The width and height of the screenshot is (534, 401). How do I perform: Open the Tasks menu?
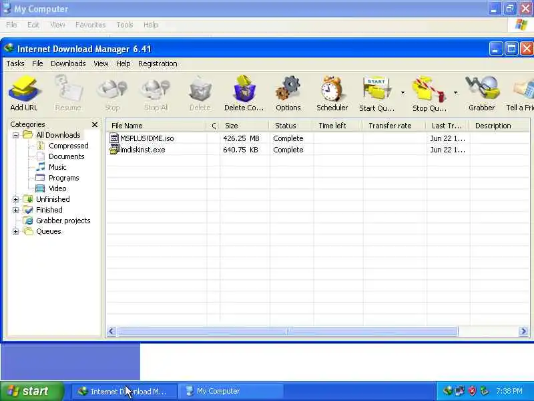[x=15, y=63]
